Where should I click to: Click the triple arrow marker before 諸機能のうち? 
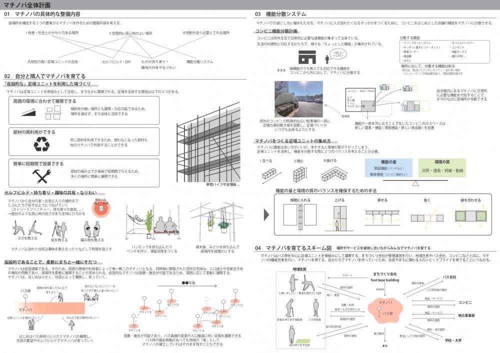[281, 70]
